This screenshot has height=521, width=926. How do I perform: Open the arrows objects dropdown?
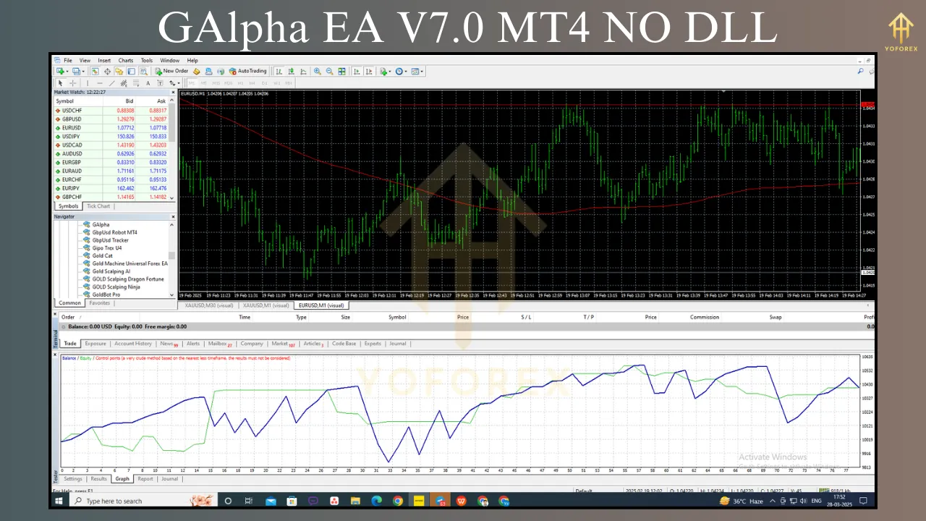[175, 83]
